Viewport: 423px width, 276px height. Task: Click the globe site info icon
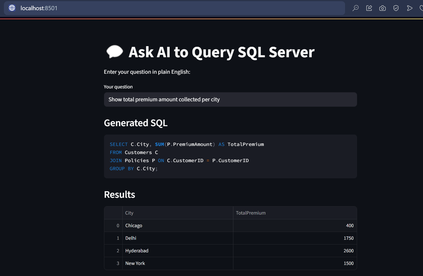tap(12, 8)
